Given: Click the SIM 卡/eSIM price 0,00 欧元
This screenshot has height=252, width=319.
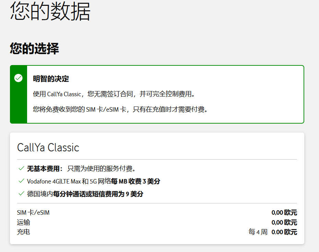Looking at the screenshot, I should pos(284,213).
